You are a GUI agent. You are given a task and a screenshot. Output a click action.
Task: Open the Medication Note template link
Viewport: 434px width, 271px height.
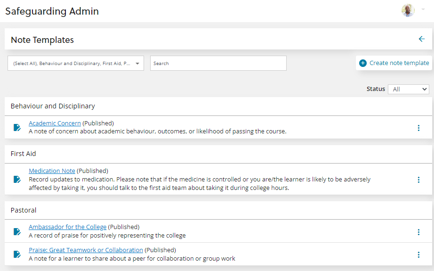tap(52, 171)
